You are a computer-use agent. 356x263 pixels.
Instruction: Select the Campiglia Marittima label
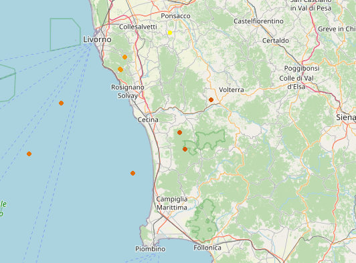(x=172, y=203)
